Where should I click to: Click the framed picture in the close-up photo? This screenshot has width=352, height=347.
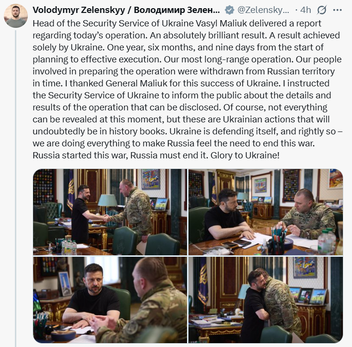65,284
